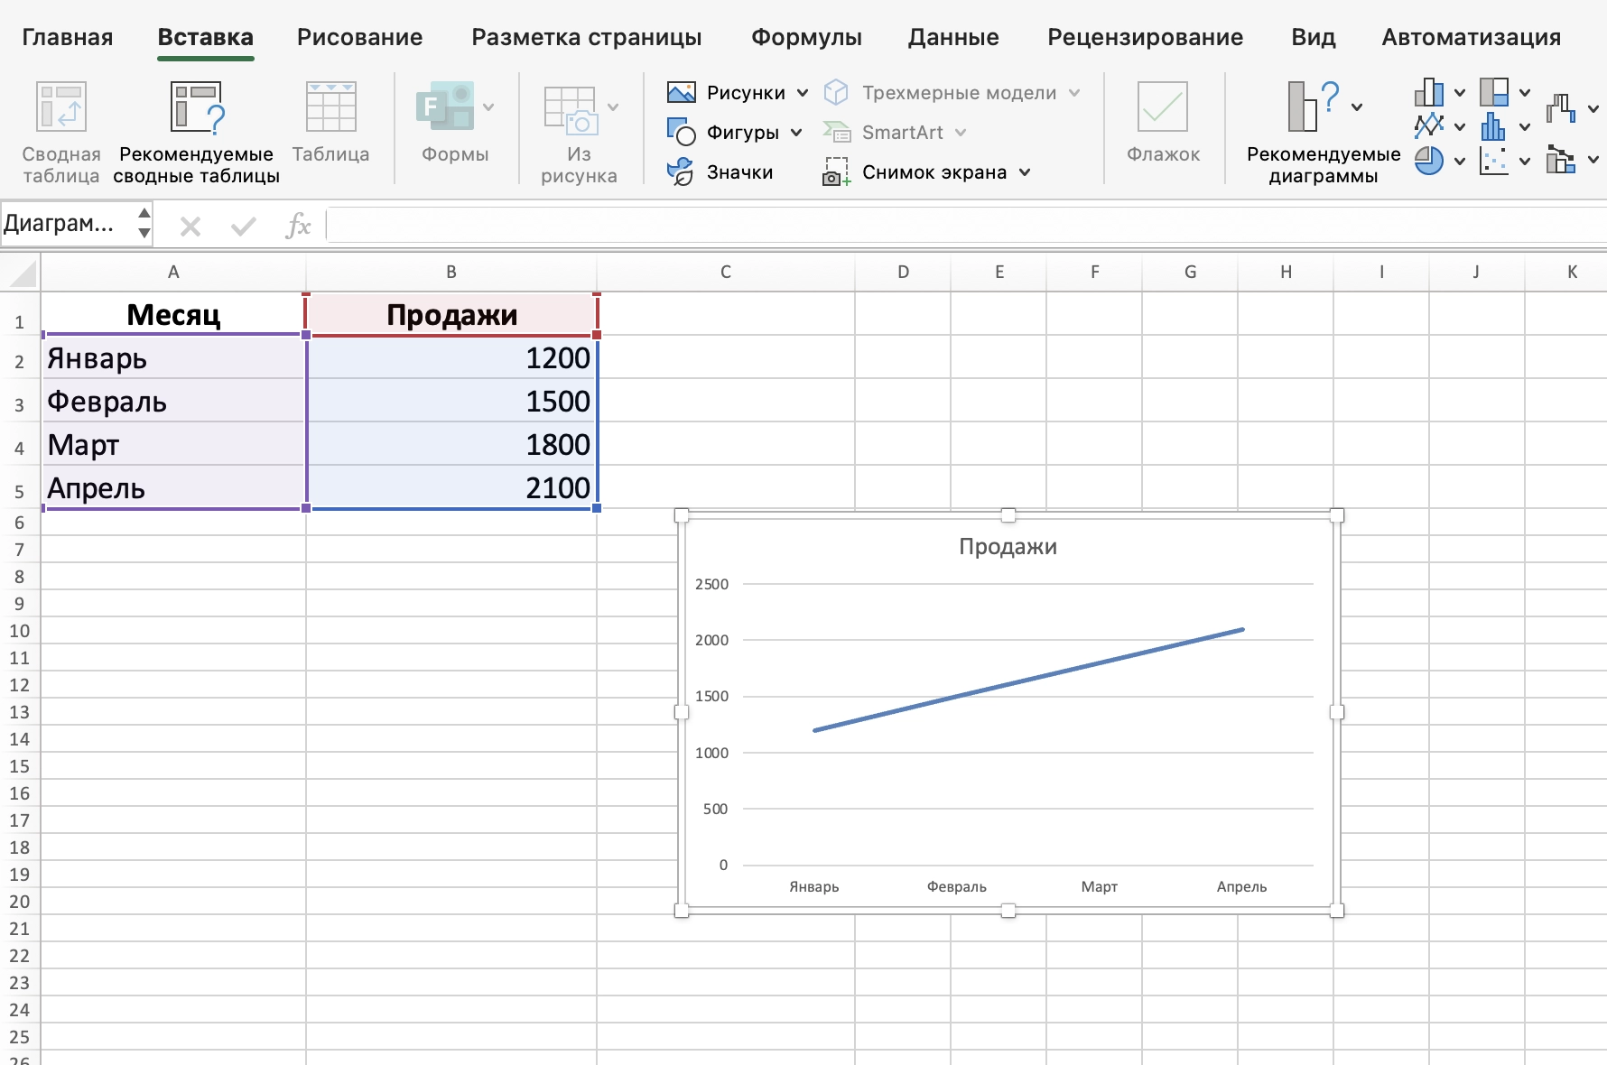Expand Снимок экрана dropdown arrow

click(x=1025, y=172)
